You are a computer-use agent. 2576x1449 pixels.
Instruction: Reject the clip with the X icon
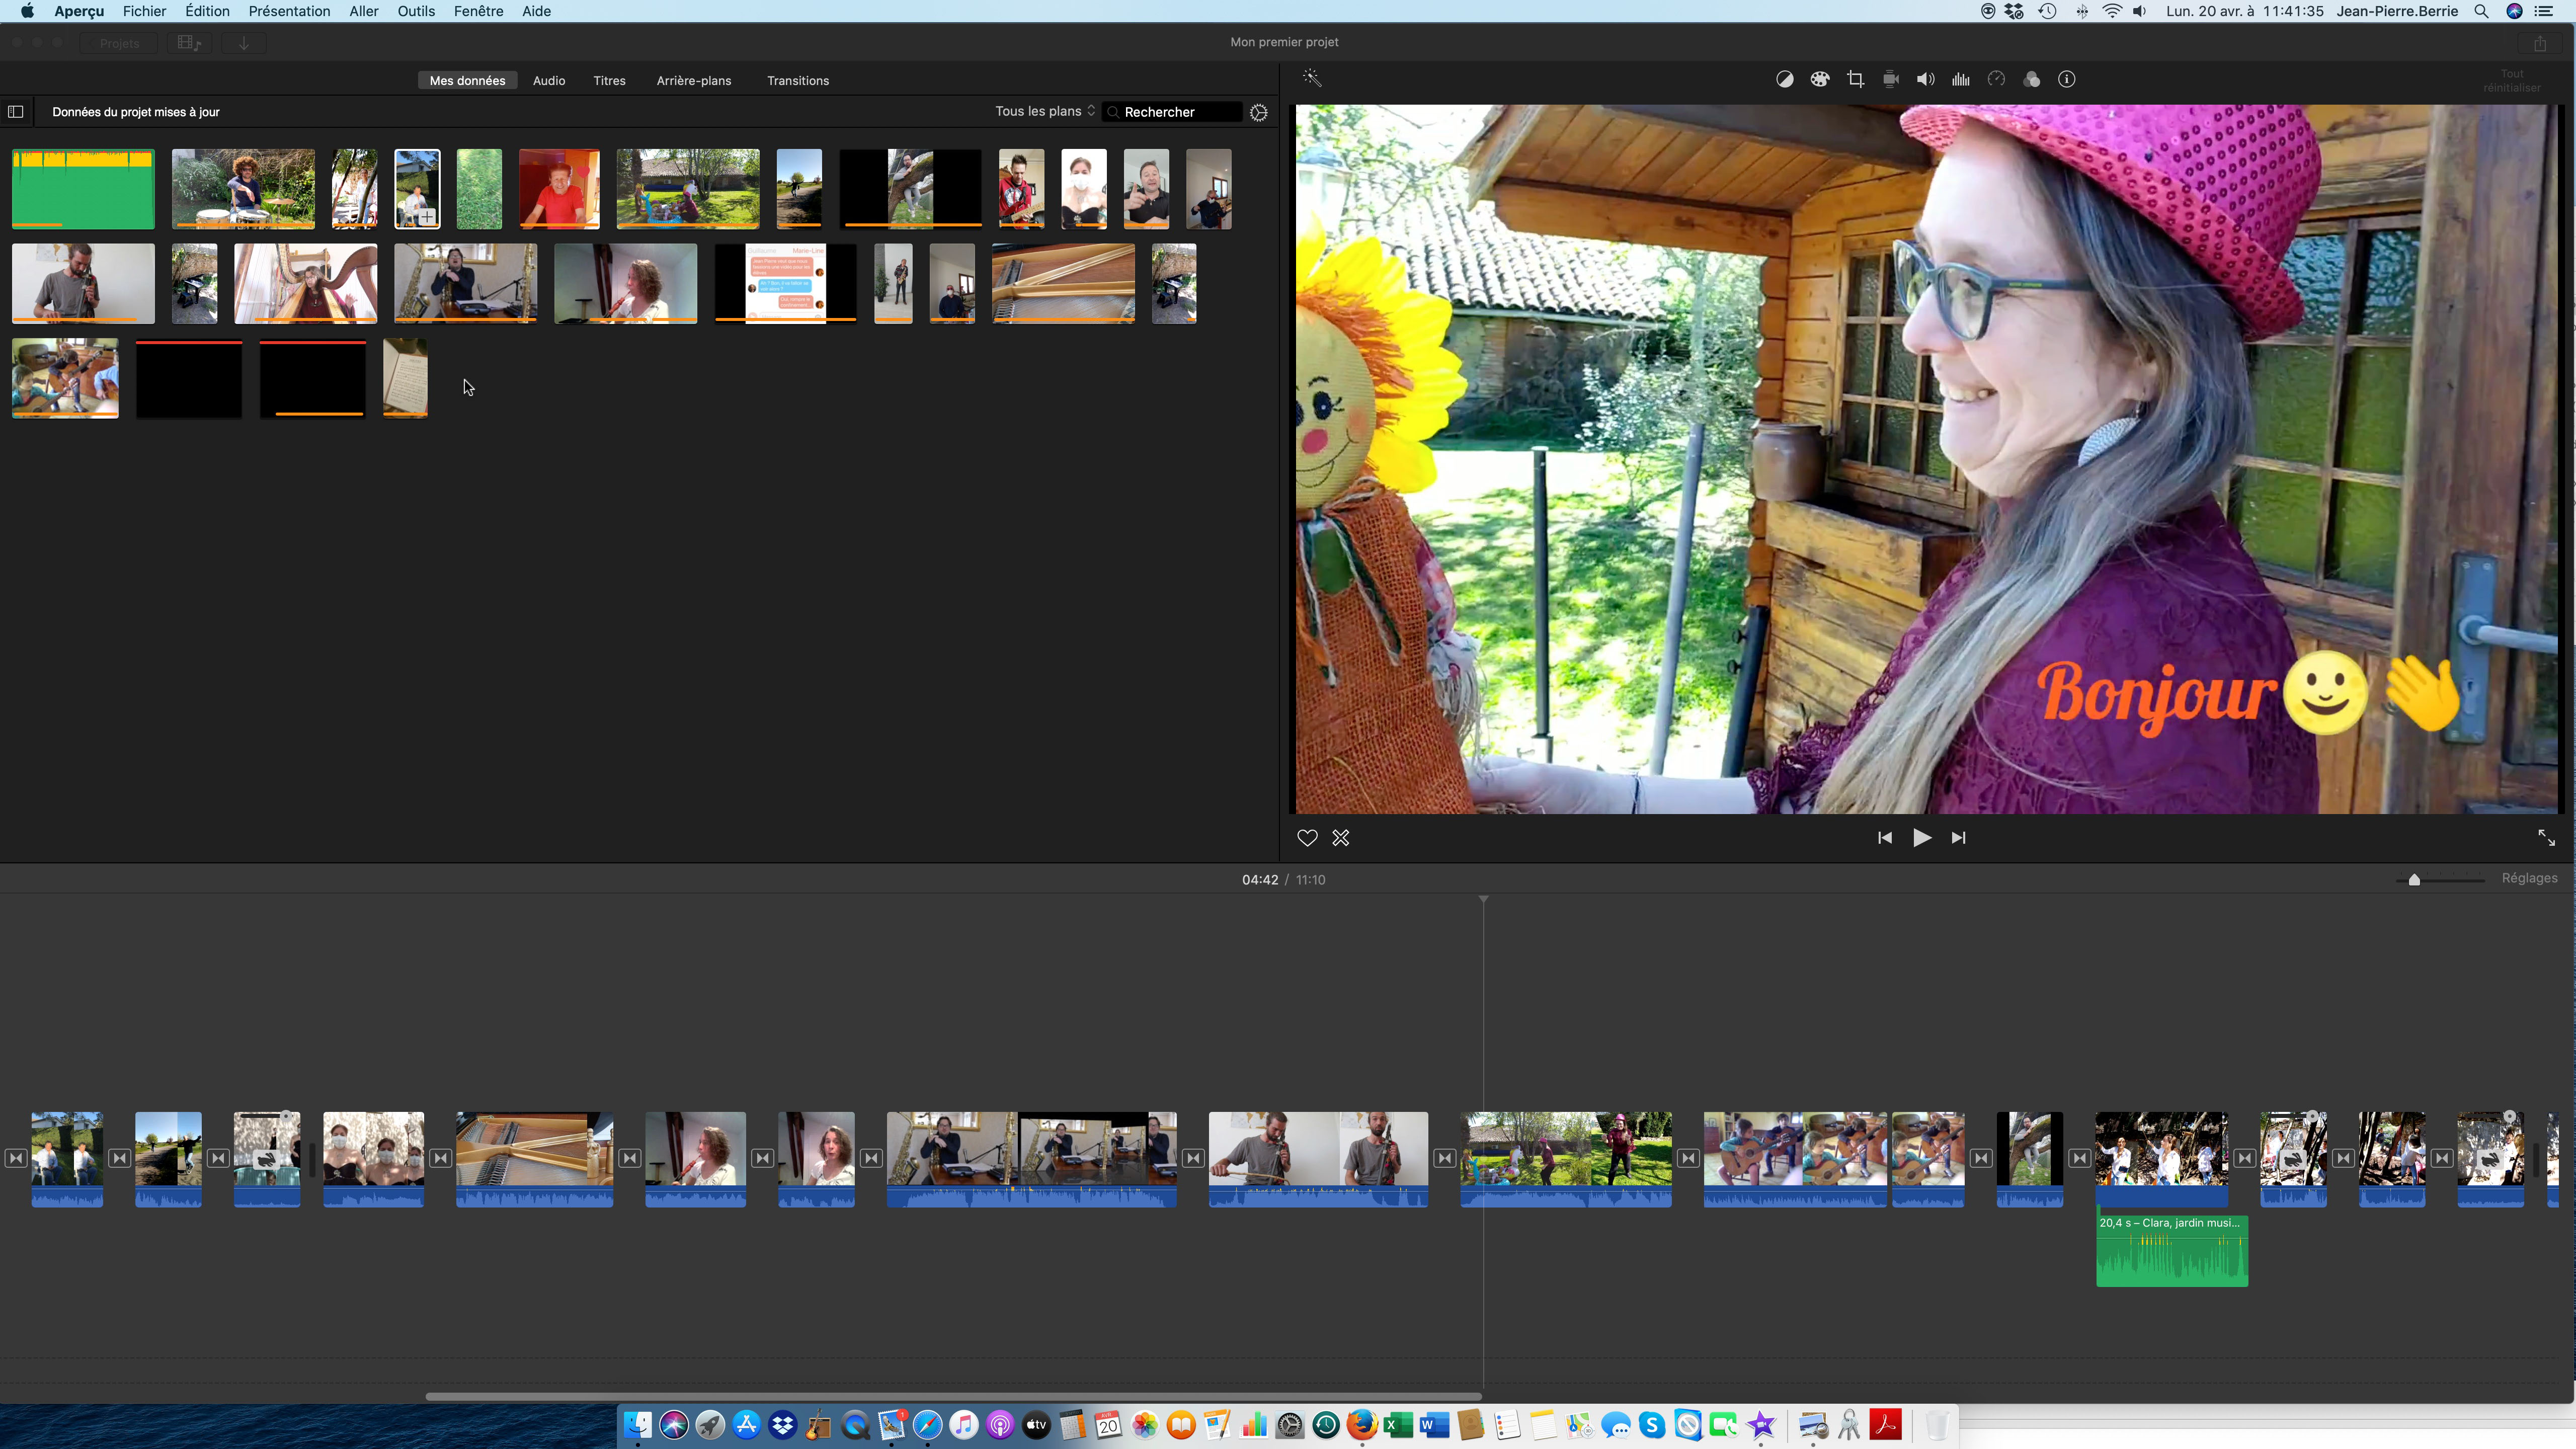[1341, 838]
